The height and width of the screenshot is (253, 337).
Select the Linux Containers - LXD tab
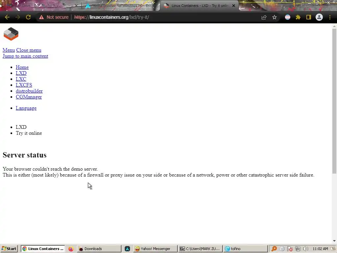pyautogui.click(x=199, y=6)
